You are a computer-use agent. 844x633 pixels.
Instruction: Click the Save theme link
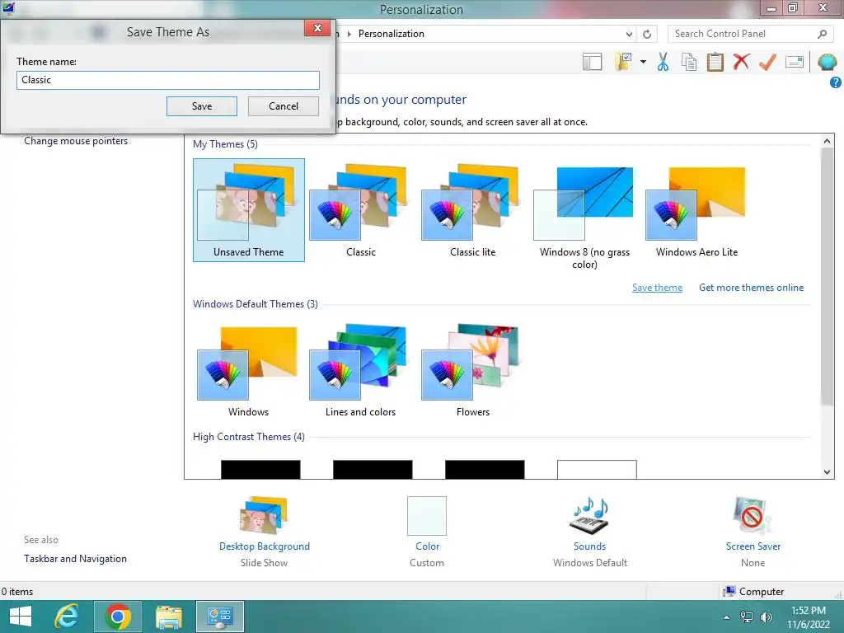tap(657, 288)
